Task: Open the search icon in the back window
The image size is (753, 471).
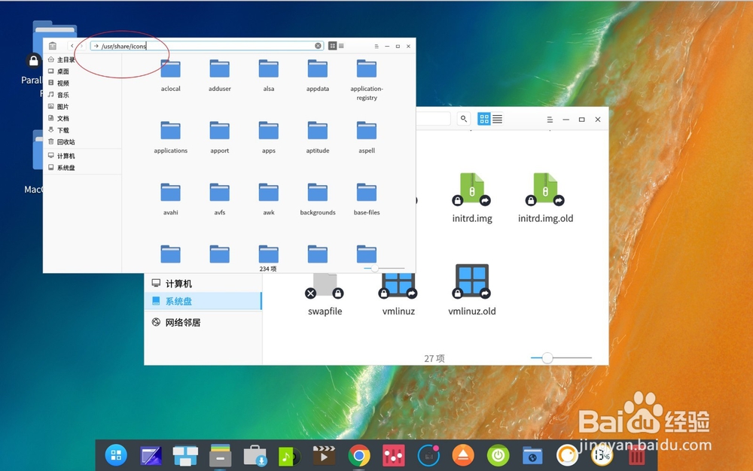Action: 464,118
